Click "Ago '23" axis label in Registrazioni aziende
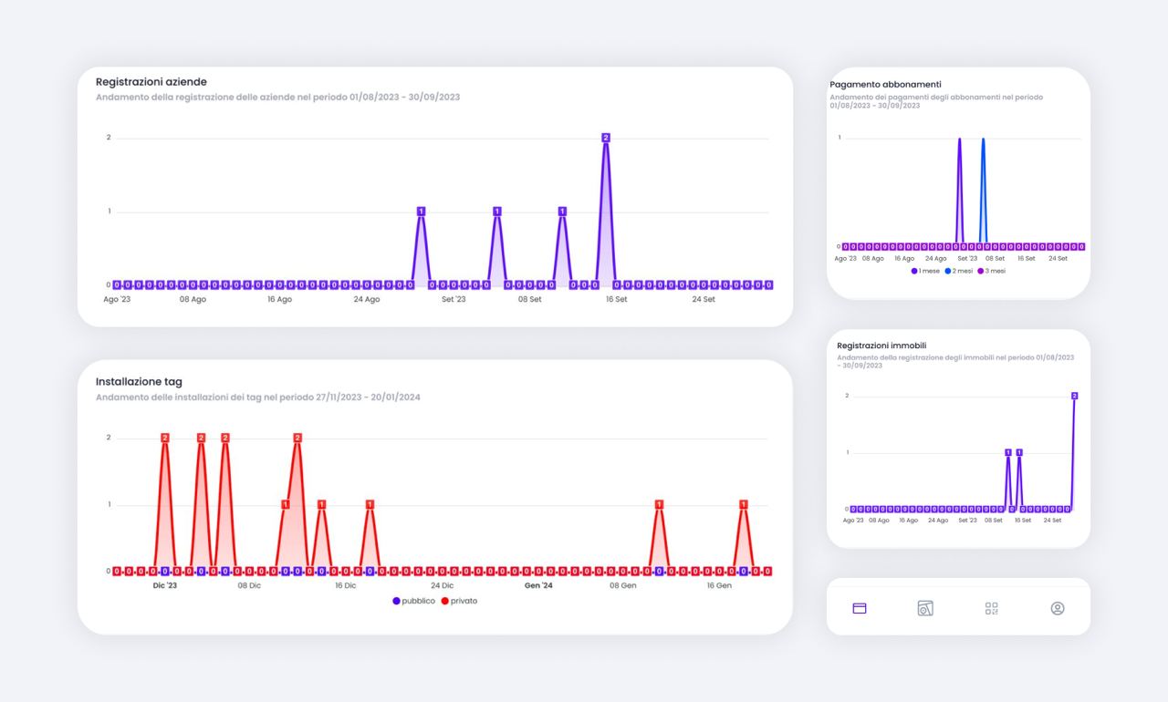The width and height of the screenshot is (1168, 702). (x=117, y=299)
